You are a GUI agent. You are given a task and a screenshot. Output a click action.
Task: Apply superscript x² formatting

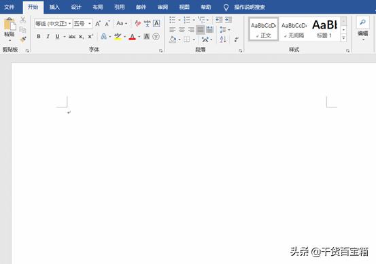90,37
